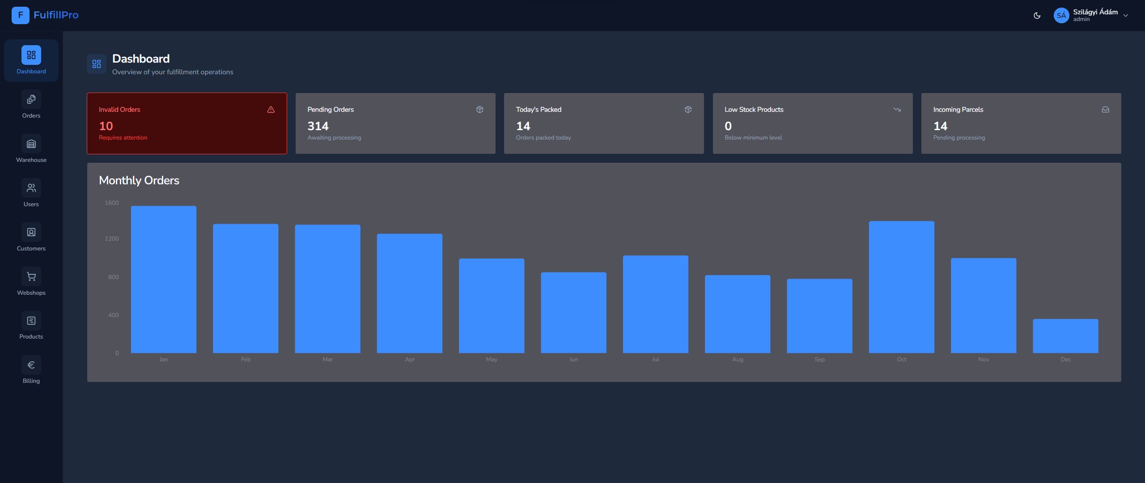
Task: Select the Dashboard tab in sidebar
Action: (x=31, y=60)
